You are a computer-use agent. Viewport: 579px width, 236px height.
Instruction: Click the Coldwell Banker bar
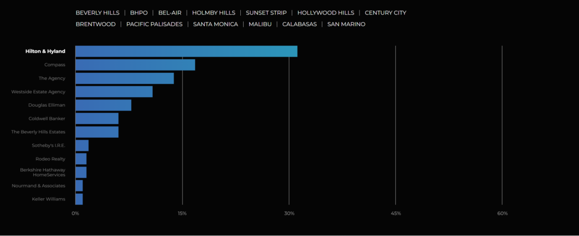[97, 119]
